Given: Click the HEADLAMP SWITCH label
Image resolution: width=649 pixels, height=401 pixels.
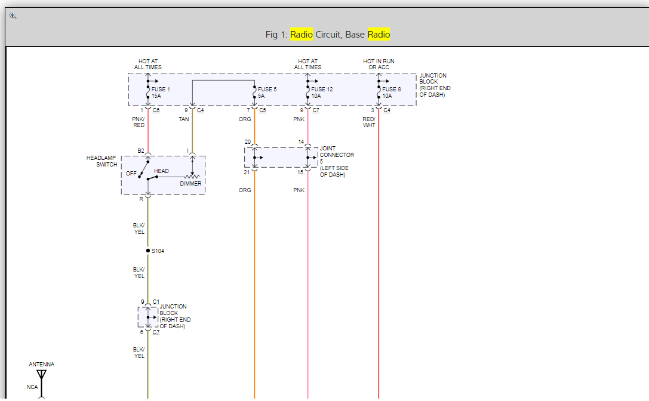Looking at the screenshot, I should pos(101,161).
